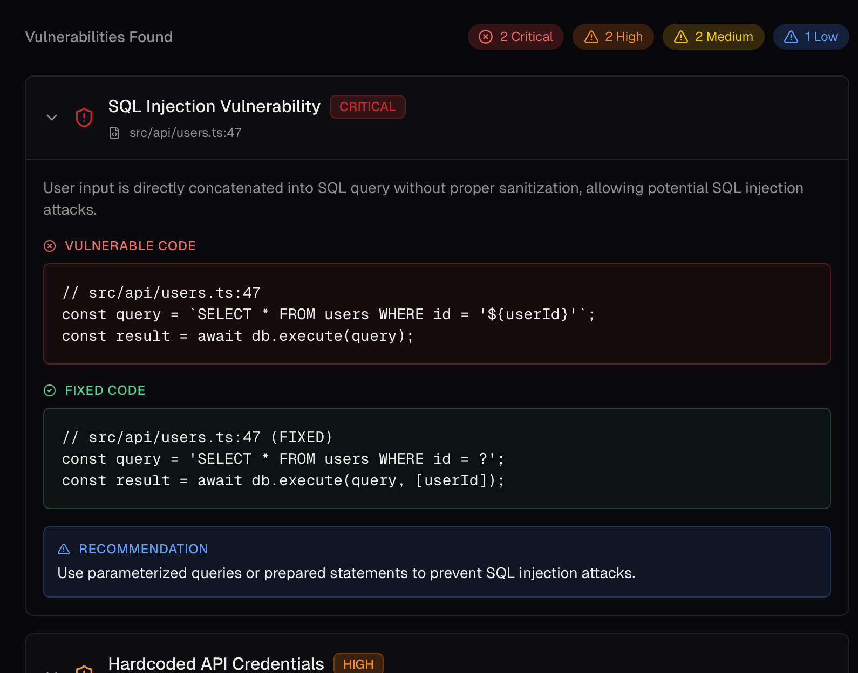Screen dimensions: 858x673
Task: Click the warning triangle in the High badge
Action: (x=591, y=37)
